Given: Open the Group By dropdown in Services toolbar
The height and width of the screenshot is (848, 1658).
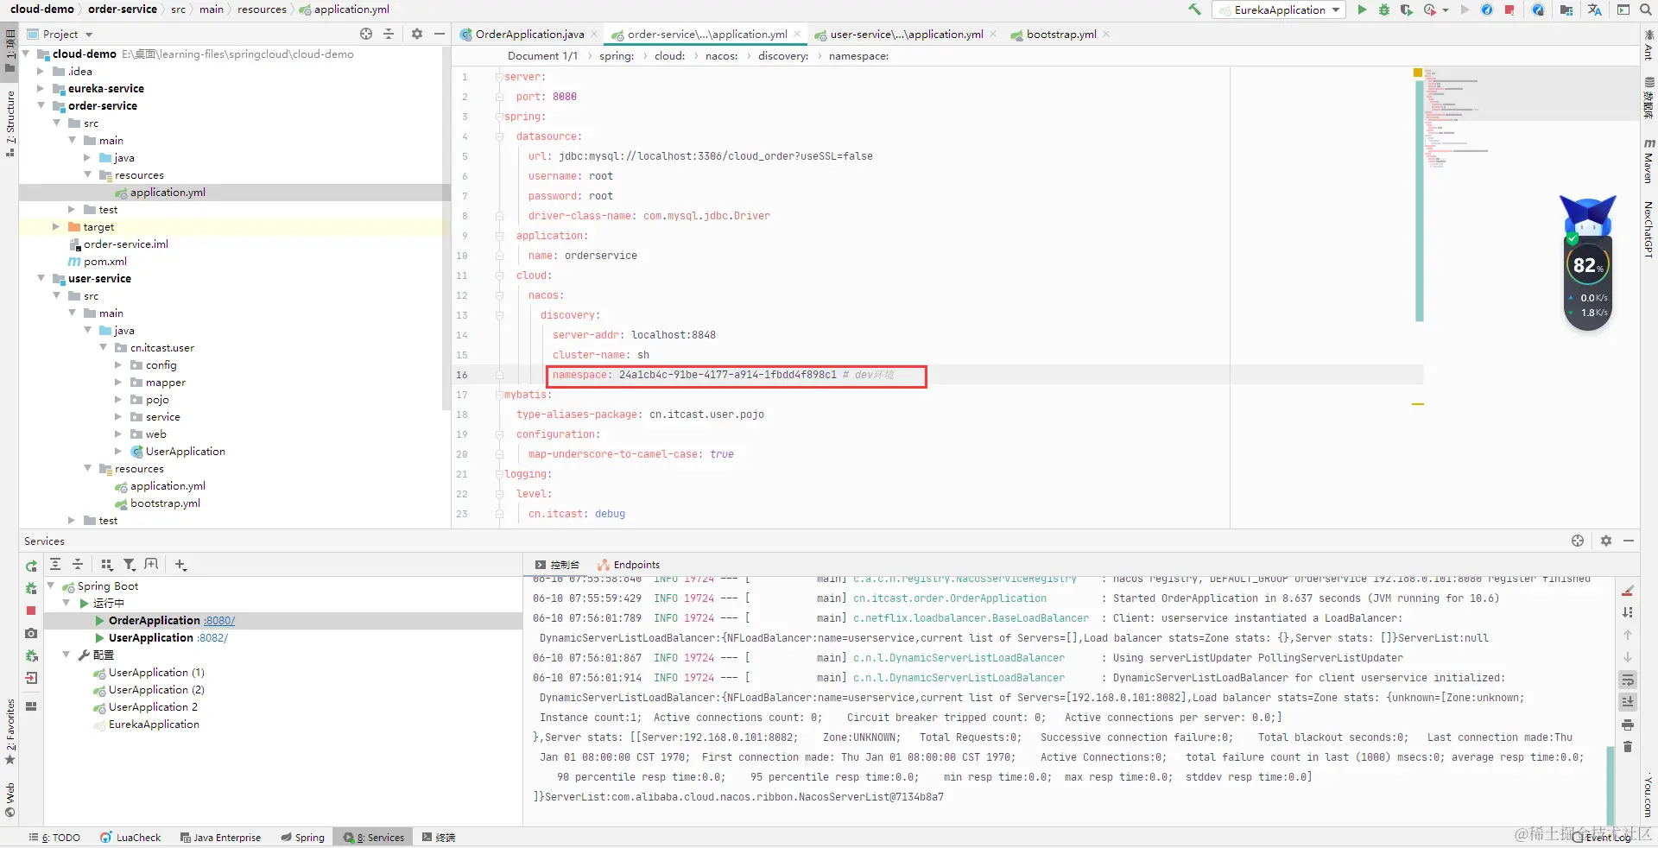Looking at the screenshot, I should 107,564.
